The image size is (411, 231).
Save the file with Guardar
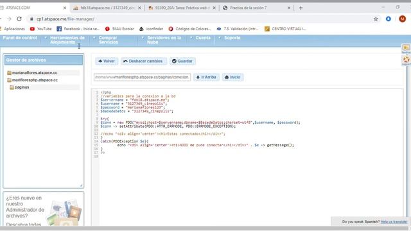(x=182, y=61)
